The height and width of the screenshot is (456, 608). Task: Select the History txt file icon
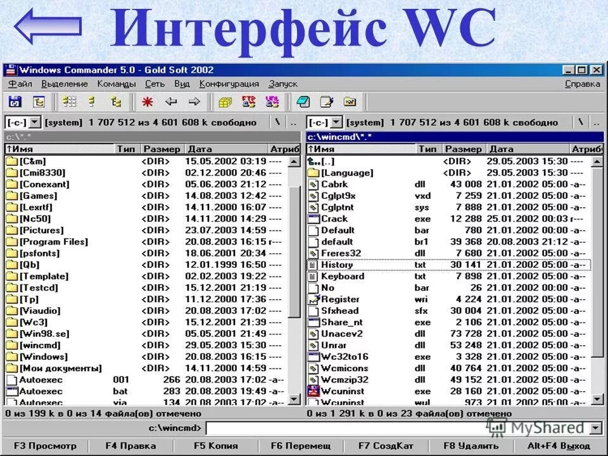(x=312, y=265)
